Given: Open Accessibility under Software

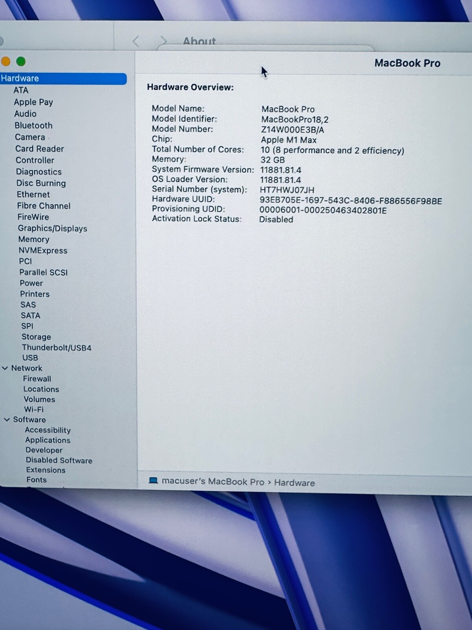Looking at the screenshot, I should coord(48,430).
